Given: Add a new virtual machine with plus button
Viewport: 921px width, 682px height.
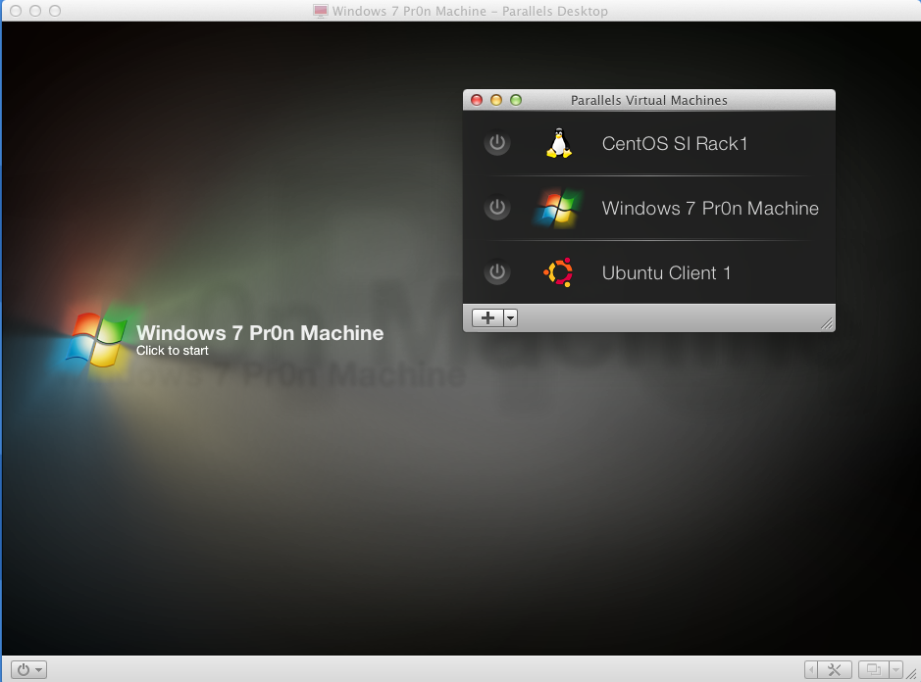Looking at the screenshot, I should (487, 318).
